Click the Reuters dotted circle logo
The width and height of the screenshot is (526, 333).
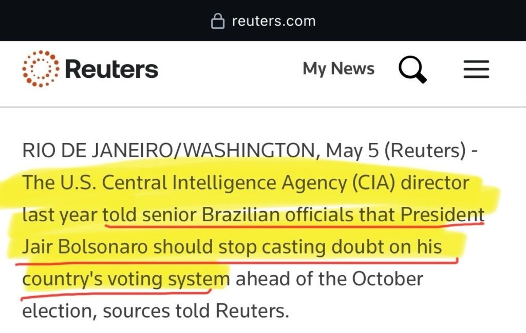coord(40,69)
